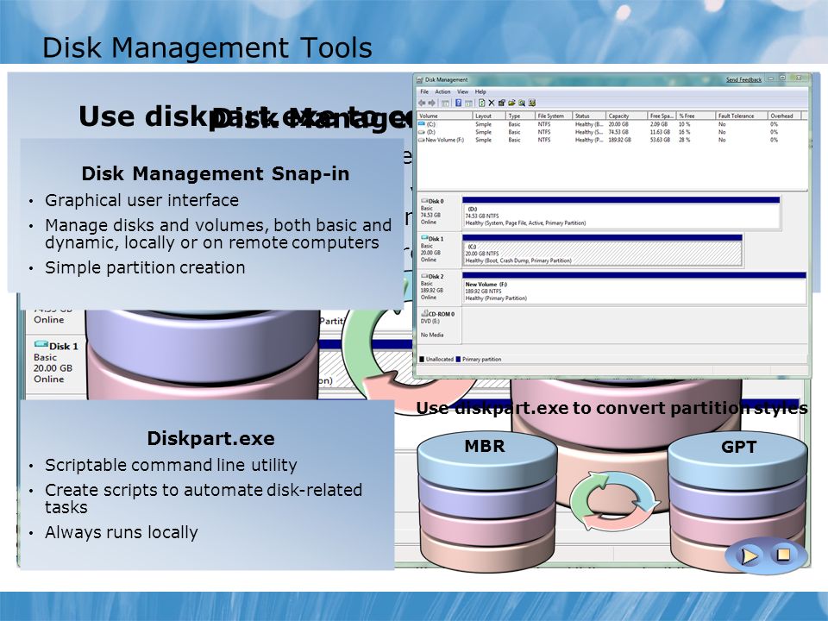
Task: Click the Disk Management title bar icon
Action: tap(419, 79)
